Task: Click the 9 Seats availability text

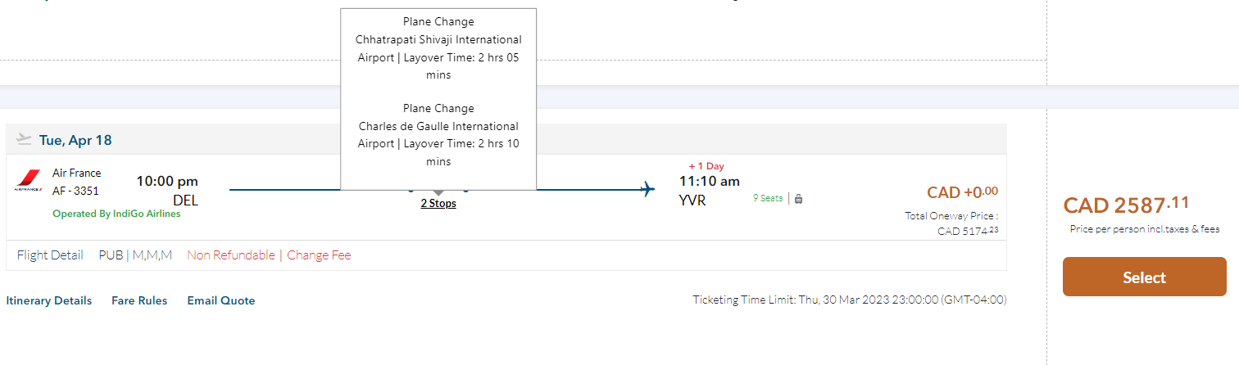Action: [768, 198]
